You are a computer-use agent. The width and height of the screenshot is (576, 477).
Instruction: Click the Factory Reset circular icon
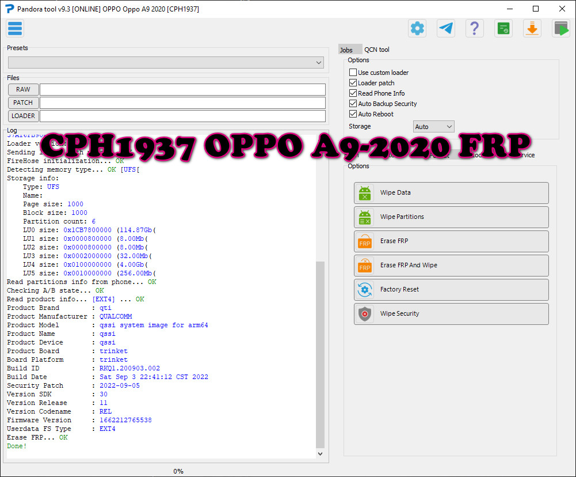click(364, 290)
